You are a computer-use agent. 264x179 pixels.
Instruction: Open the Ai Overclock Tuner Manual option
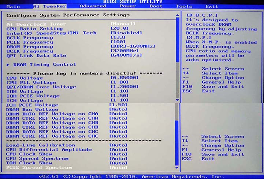tap(123, 24)
